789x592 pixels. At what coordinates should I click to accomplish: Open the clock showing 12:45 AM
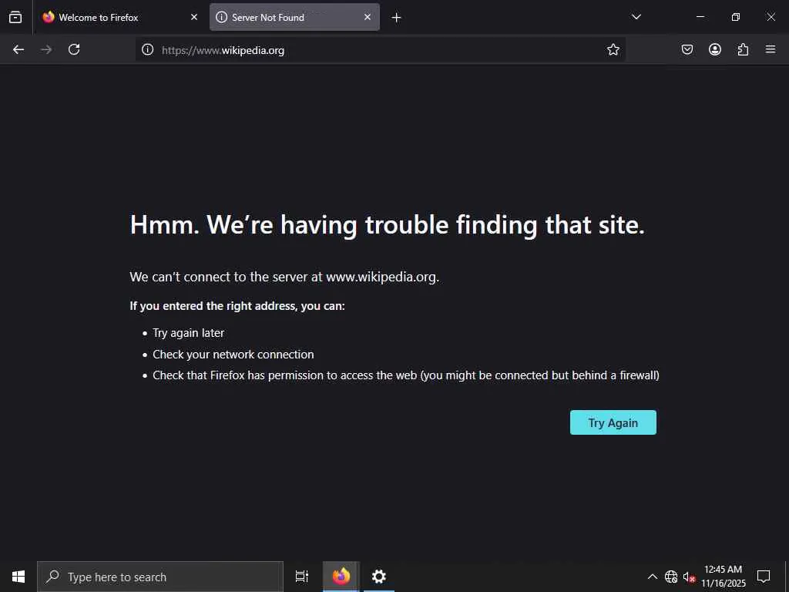(724, 577)
